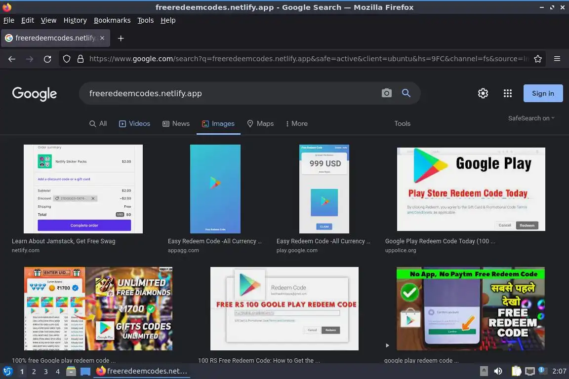
Task: Click the forward navigation arrow
Action: [30, 59]
